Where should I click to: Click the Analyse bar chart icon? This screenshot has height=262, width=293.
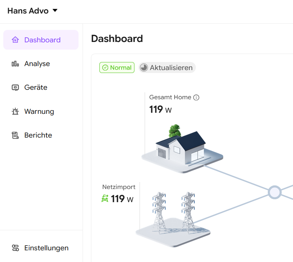(x=15, y=63)
